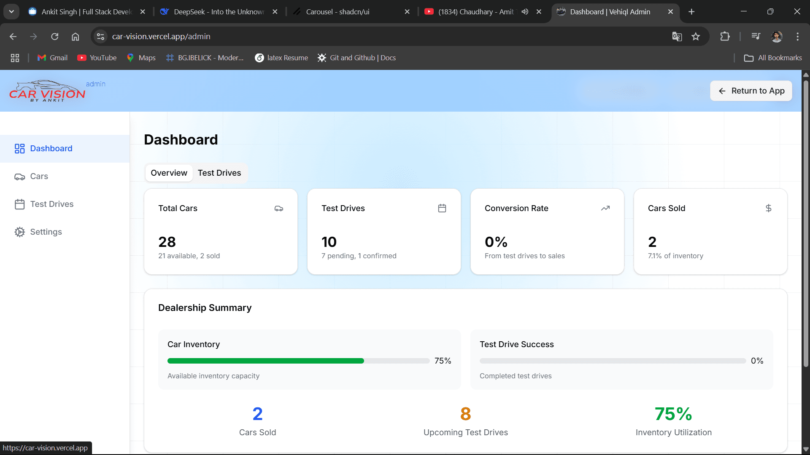Screen dimensions: 810x455
Task: Open Git and Github Docs bookmark
Action: (x=356, y=58)
